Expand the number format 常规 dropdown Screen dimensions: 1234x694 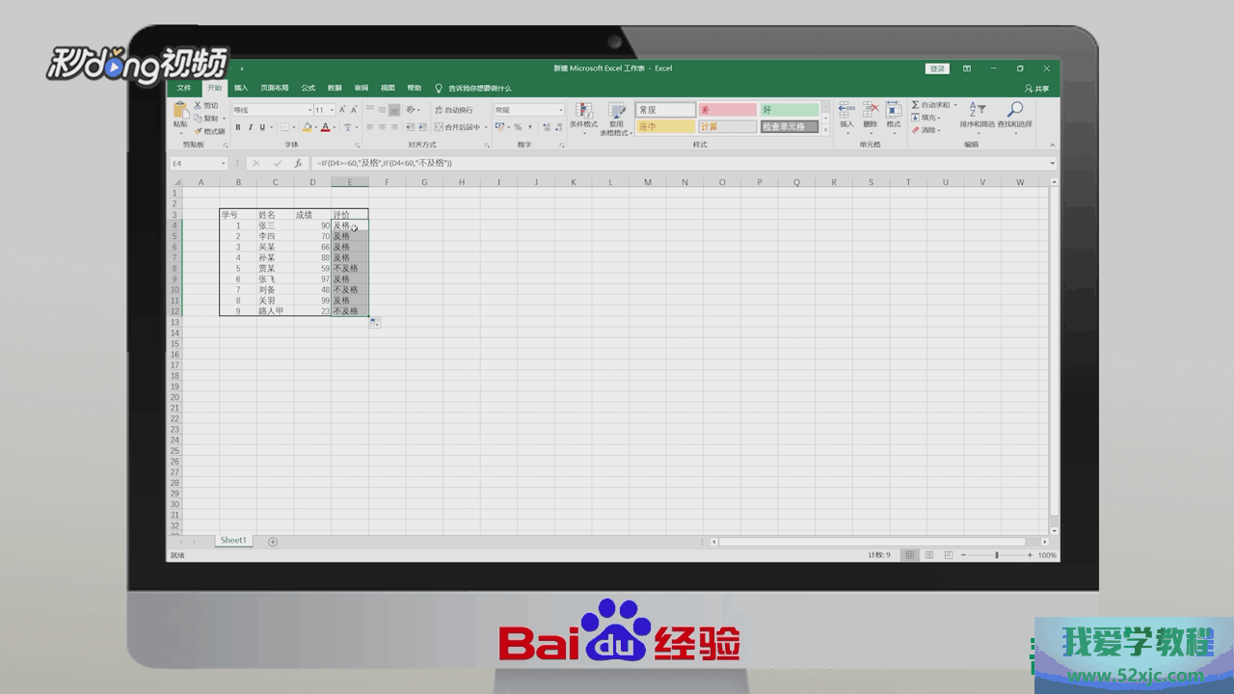561,110
